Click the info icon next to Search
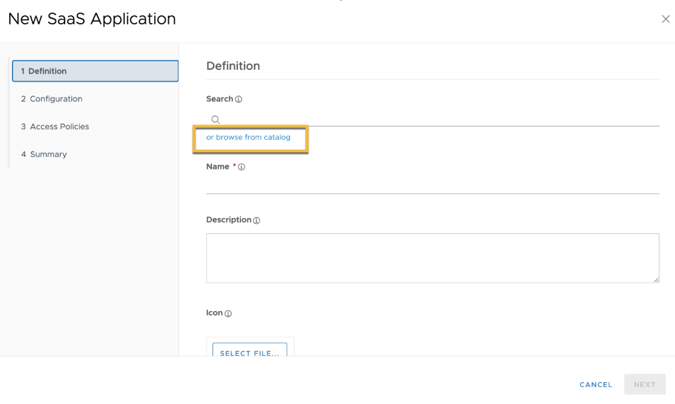This screenshot has width=675, height=404. (239, 100)
